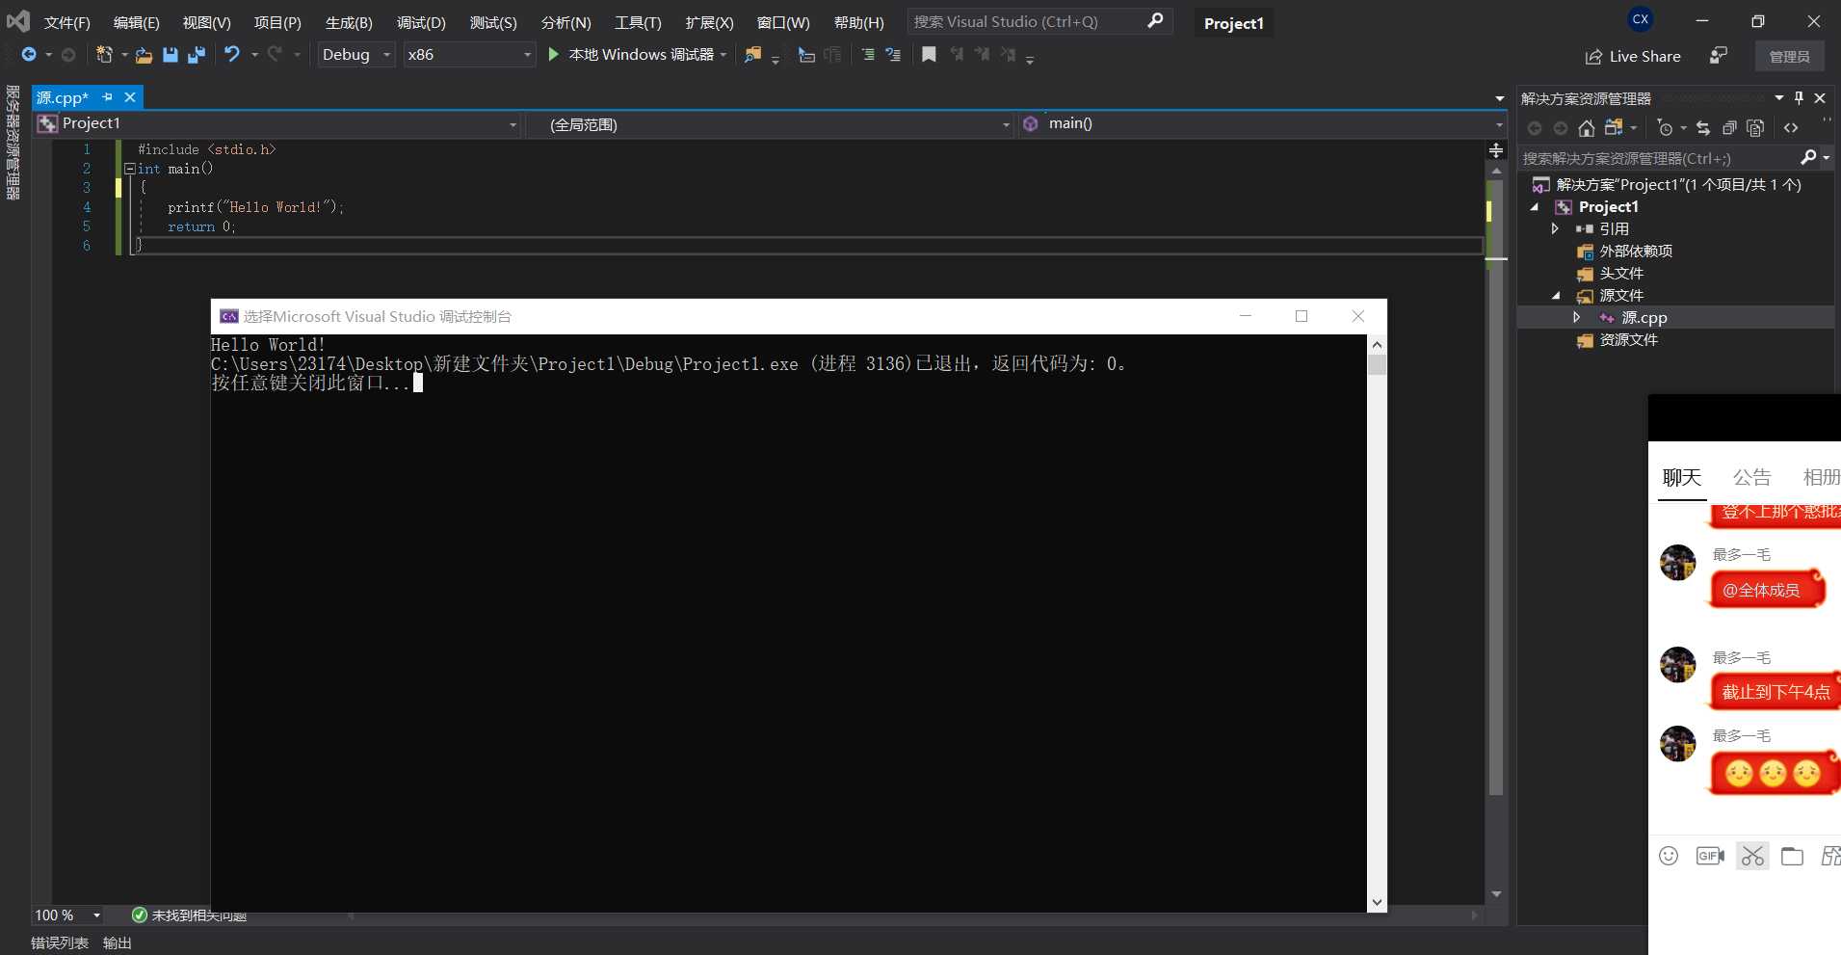Image resolution: width=1841 pixels, height=955 pixels.
Task: Collapse the main function outlining box
Action: click(x=129, y=169)
